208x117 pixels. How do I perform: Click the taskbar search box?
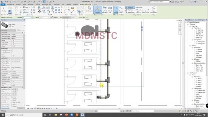click(x=24, y=115)
